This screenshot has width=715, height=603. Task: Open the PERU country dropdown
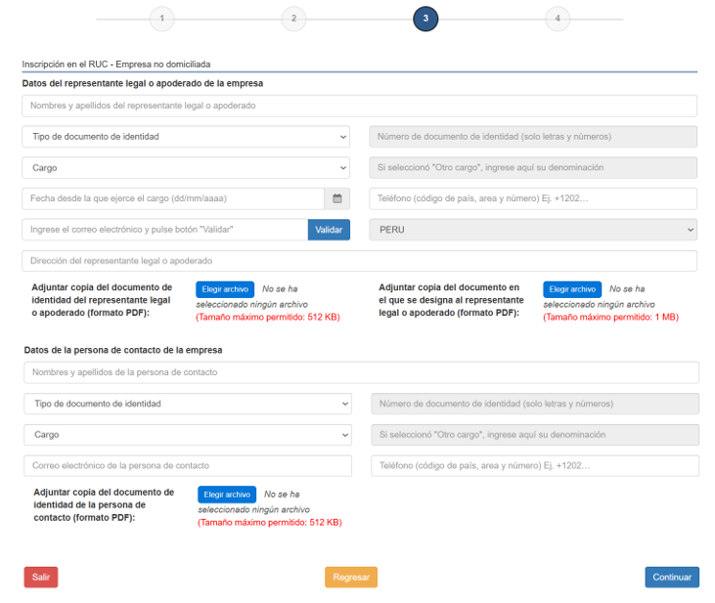coord(532,230)
